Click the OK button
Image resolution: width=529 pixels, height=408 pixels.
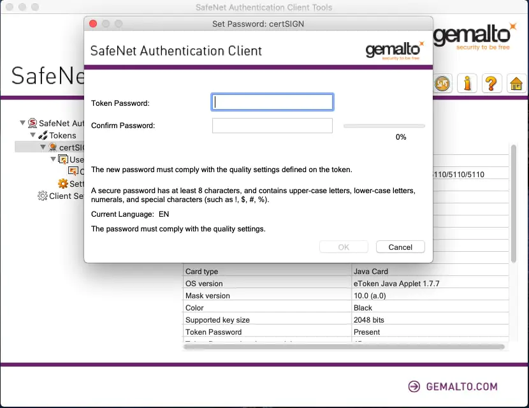pyautogui.click(x=344, y=247)
